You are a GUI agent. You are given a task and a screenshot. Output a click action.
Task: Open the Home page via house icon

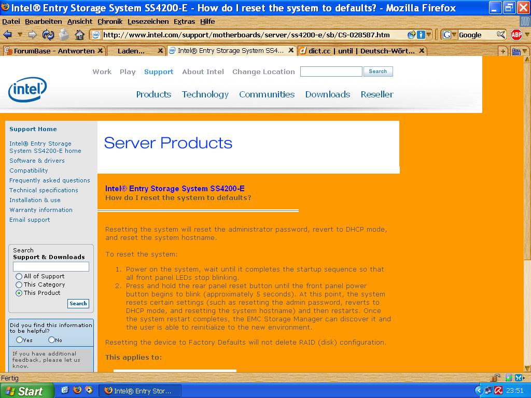point(79,35)
